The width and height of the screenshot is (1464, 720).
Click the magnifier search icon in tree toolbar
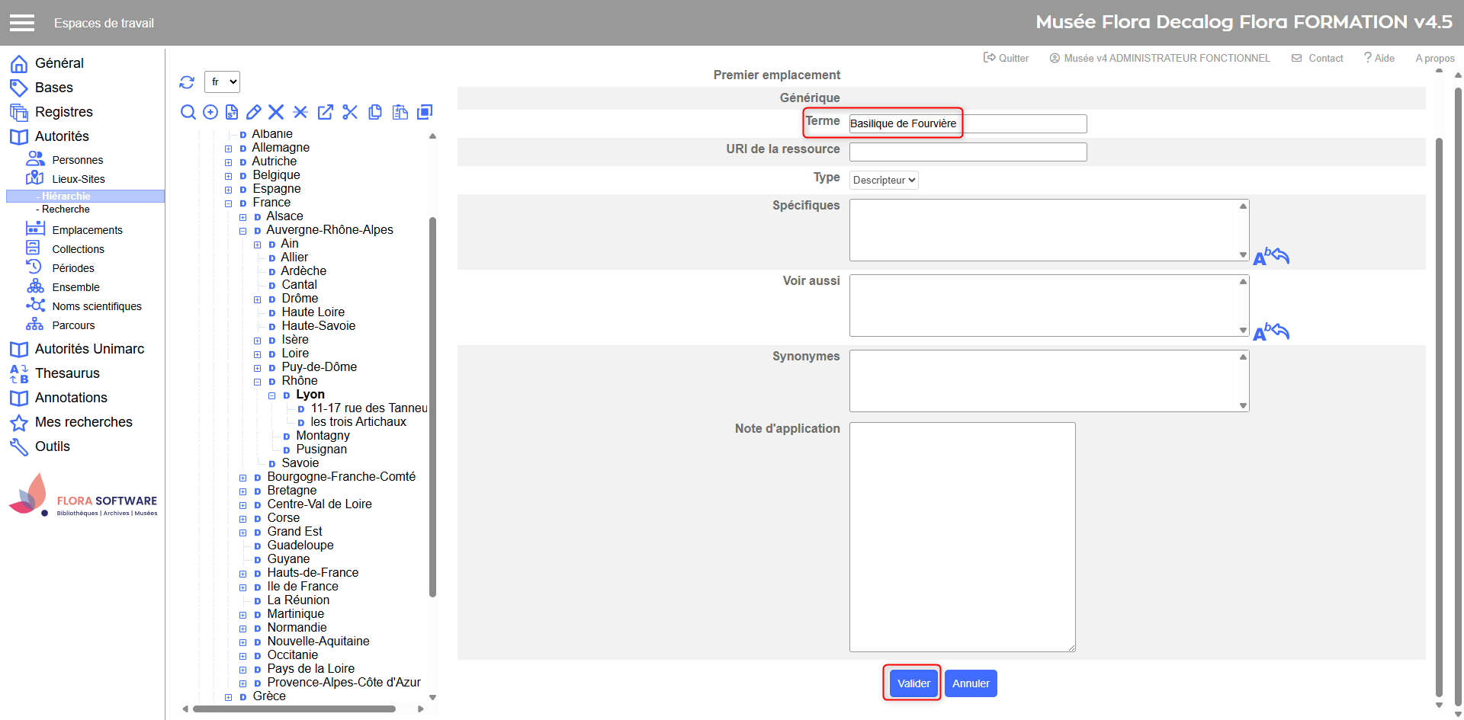[188, 113]
